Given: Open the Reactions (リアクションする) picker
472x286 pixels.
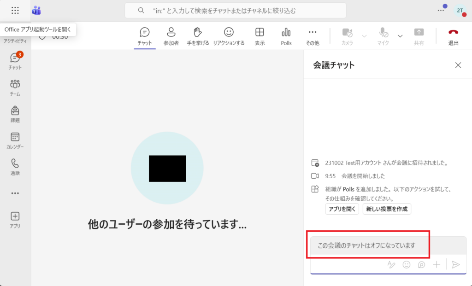Looking at the screenshot, I should tap(229, 35).
